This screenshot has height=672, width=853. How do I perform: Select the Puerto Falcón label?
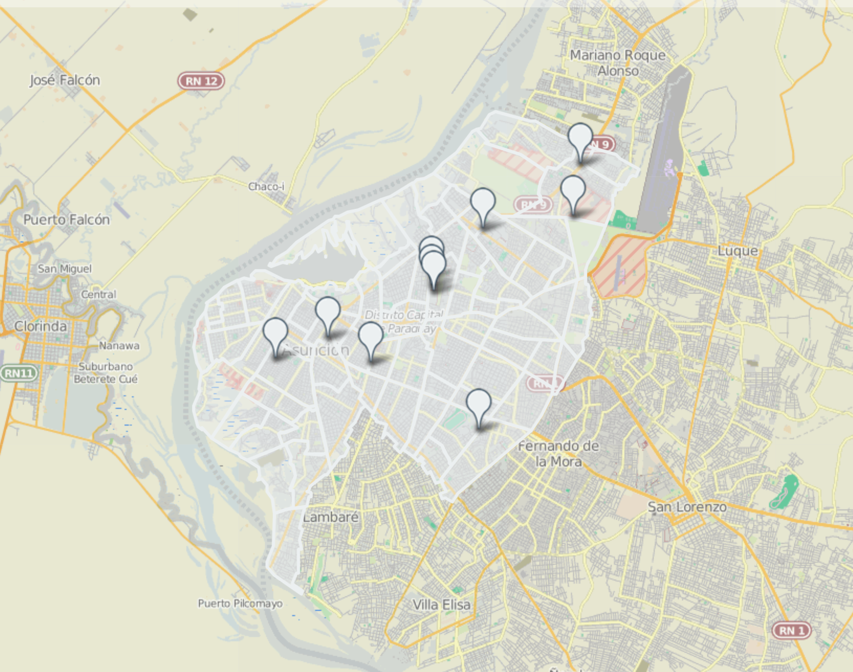point(67,220)
